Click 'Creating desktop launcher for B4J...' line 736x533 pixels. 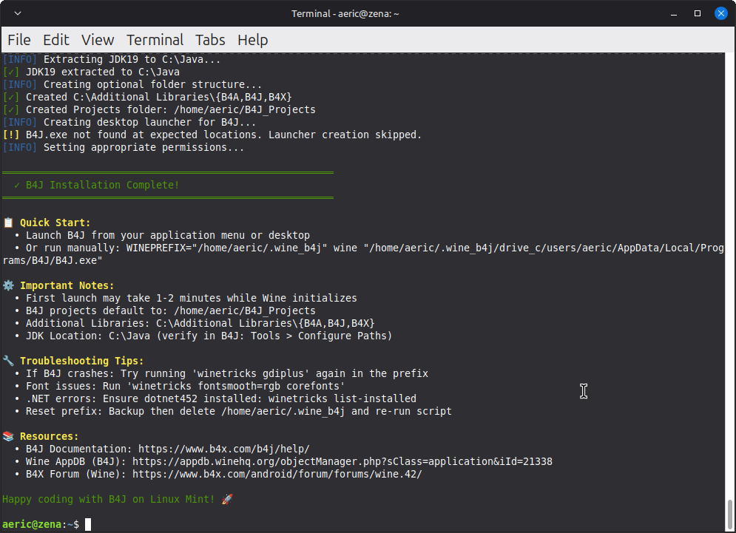(129, 122)
